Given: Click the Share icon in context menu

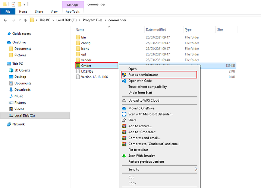Looking at the screenshot, I should 124,120.
